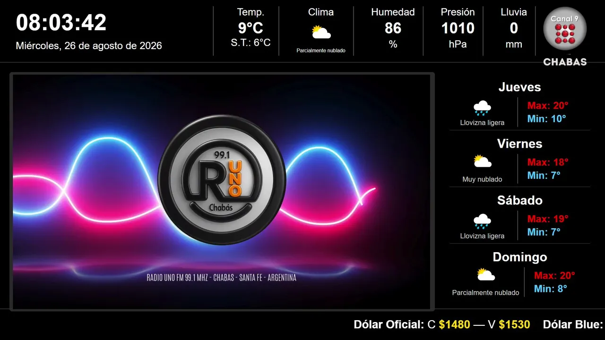This screenshot has height=340, width=605.
Task: Select the Sábado drizzle cloud icon
Action: (x=482, y=221)
